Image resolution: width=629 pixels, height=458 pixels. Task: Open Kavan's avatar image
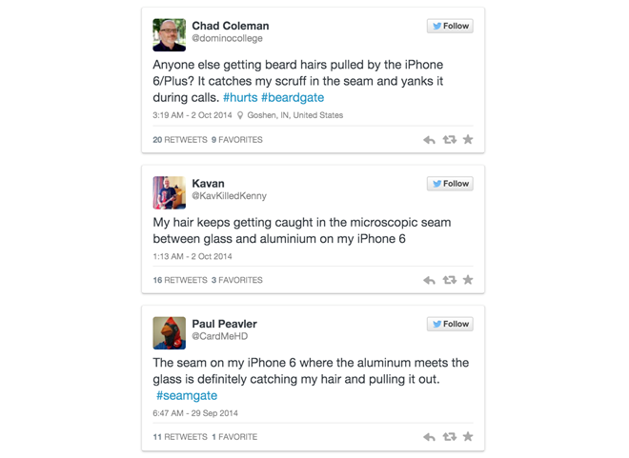[169, 192]
